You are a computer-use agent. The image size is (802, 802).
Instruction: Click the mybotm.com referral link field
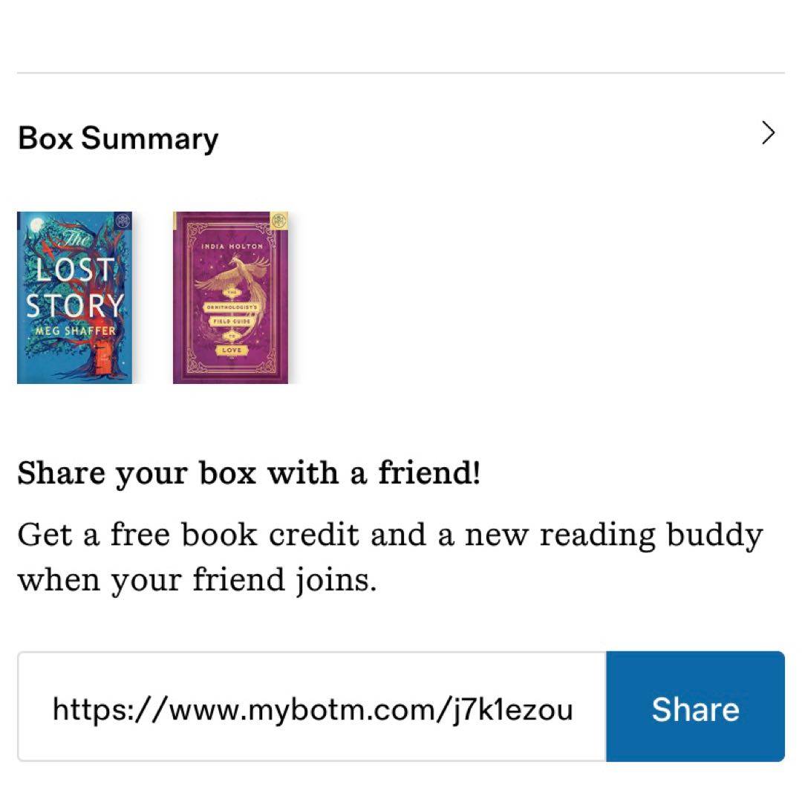(x=312, y=710)
